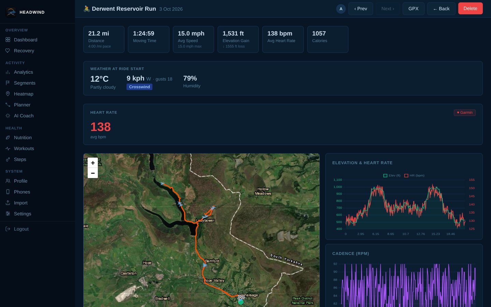Open the Nutrition section
The height and width of the screenshot is (307, 491).
click(38, 138)
